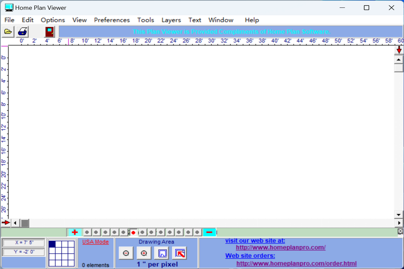Click the fit-to-window drawing area icon
404x269 pixels.
[162, 253]
